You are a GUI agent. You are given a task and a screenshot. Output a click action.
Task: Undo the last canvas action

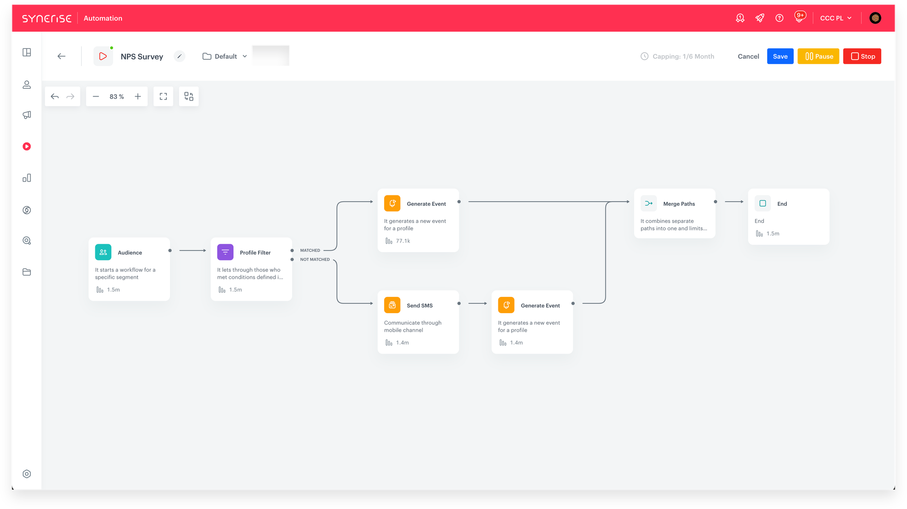[x=55, y=97]
